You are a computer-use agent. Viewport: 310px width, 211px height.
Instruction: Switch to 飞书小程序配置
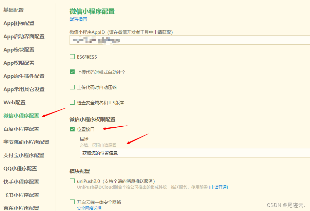(x=21, y=195)
